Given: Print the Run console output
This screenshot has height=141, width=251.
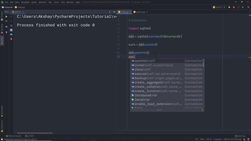Looking at the screenshot, I should coord(11,34).
